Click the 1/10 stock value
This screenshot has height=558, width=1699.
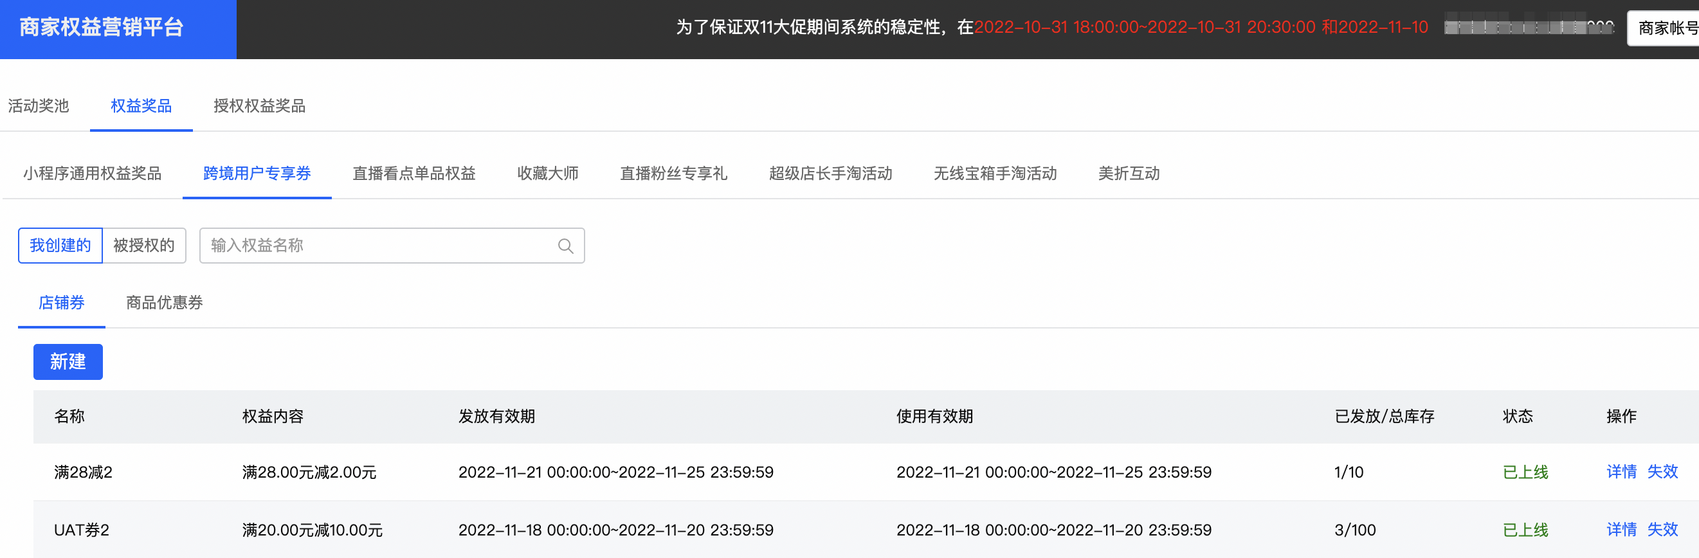1348,473
